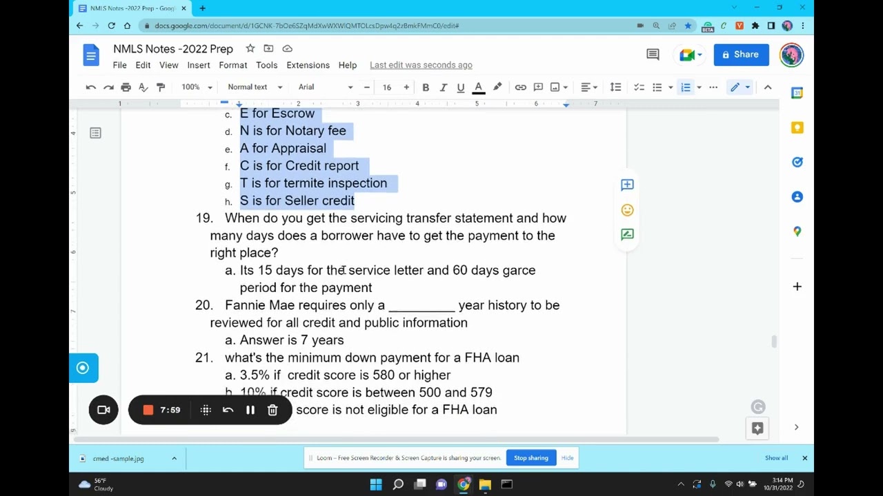The width and height of the screenshot is (883, 496).
Task: Open comment history icon
Action: coord(653,54)
